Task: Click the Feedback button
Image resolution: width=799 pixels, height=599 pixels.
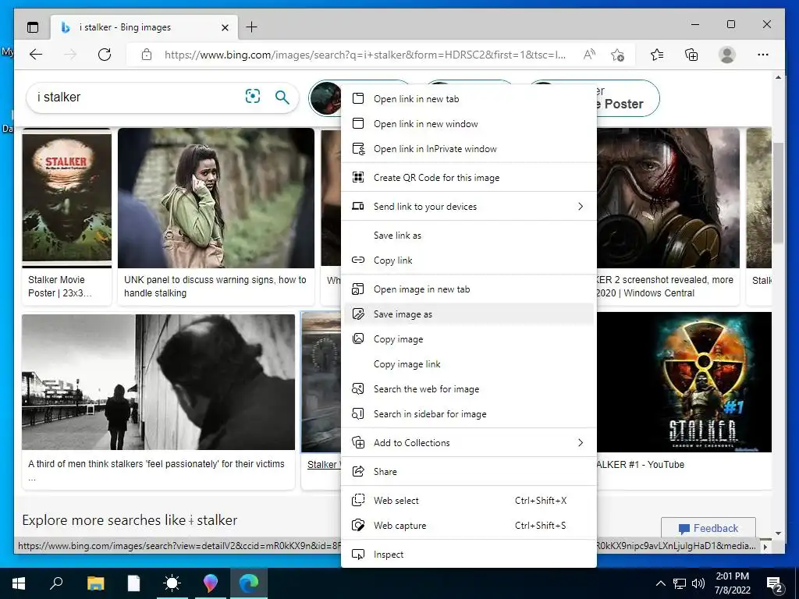Action: [708, 528]
